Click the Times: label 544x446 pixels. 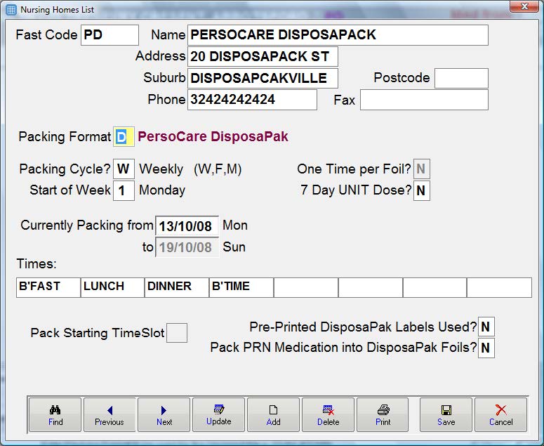point(37,264)
